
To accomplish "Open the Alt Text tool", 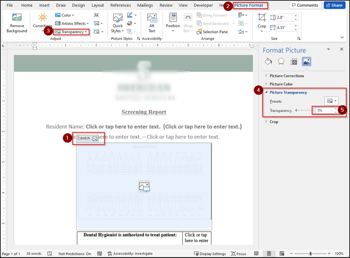I will click(152, 23).
